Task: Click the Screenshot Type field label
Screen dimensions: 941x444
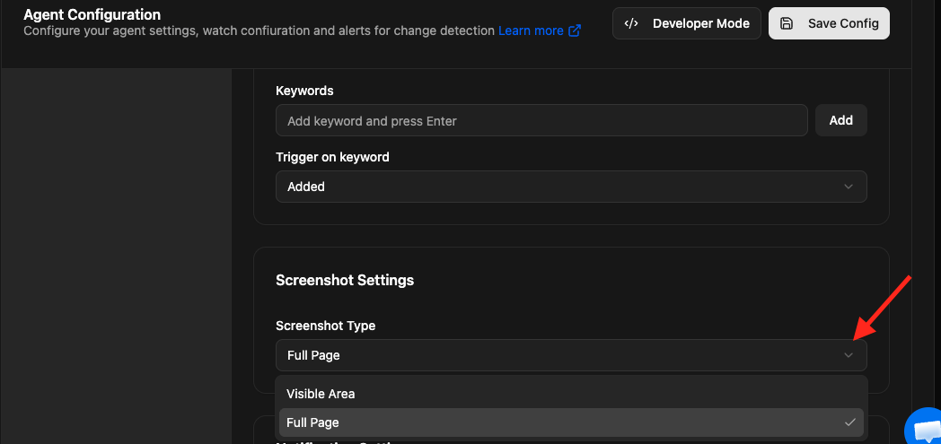Action: pyautogui.click(x=325, y=326)
